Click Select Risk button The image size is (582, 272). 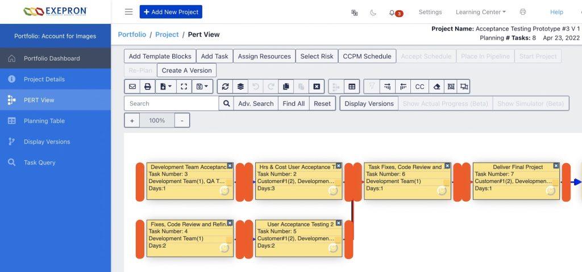pyautogui.click(x=317, y=56)
